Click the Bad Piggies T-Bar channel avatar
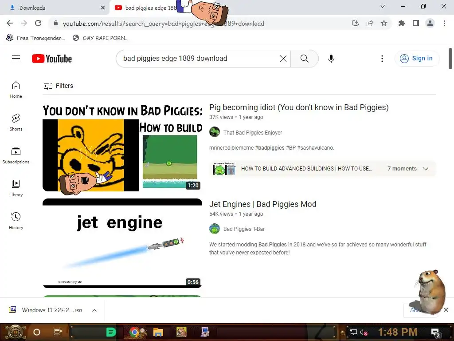 (x=215, y=229)
